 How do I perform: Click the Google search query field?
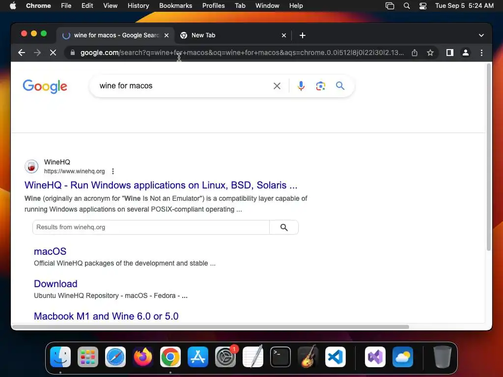[x=183, y=86]
